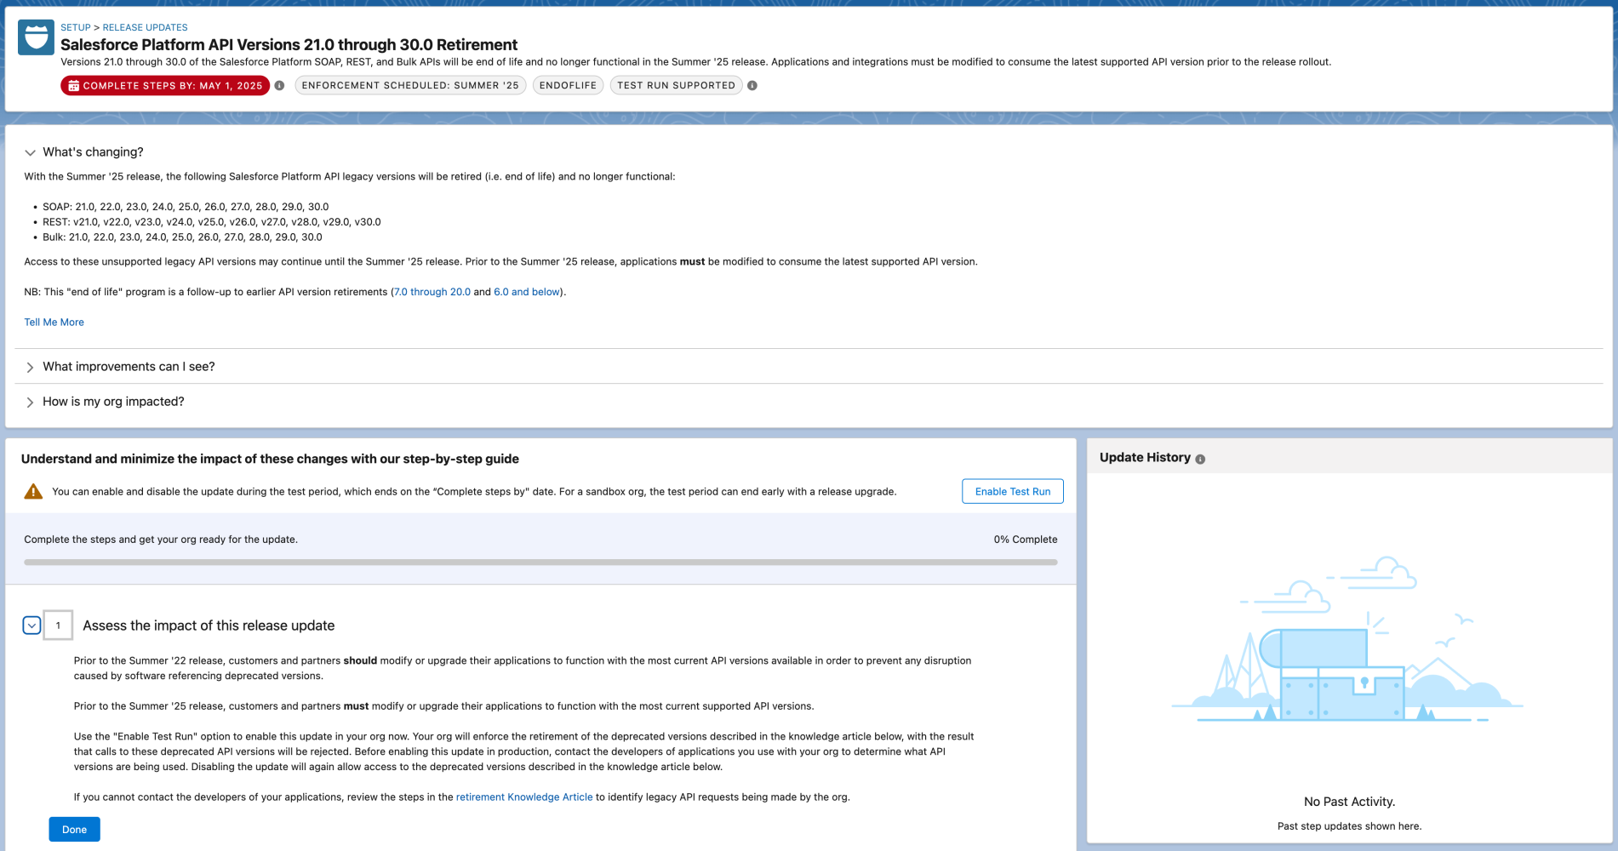Image resolution: width=1618 pixels, height=851 pixels.
Task: Collapse the Assess the impact step
Action: [x=31, y=625]
